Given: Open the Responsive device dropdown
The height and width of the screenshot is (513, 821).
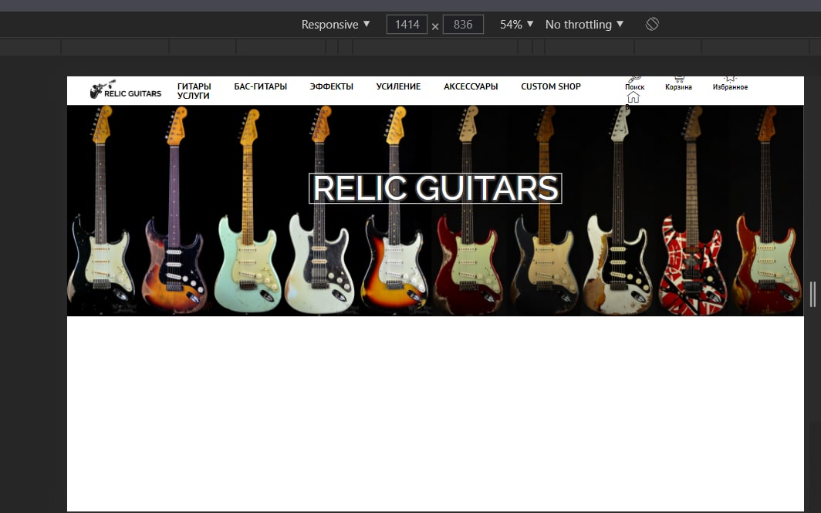Looking at the screenshot, I should [x=336, y=25].
